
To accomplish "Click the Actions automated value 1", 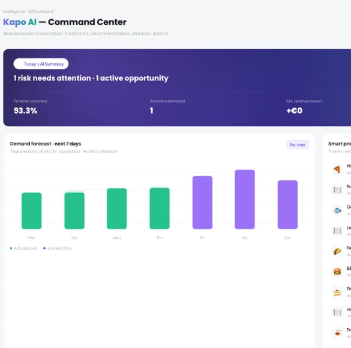I will click(152, 111).
